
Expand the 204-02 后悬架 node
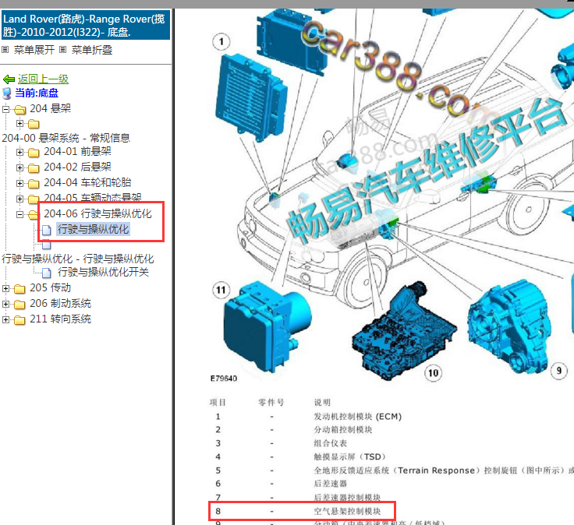click(19, 167)
